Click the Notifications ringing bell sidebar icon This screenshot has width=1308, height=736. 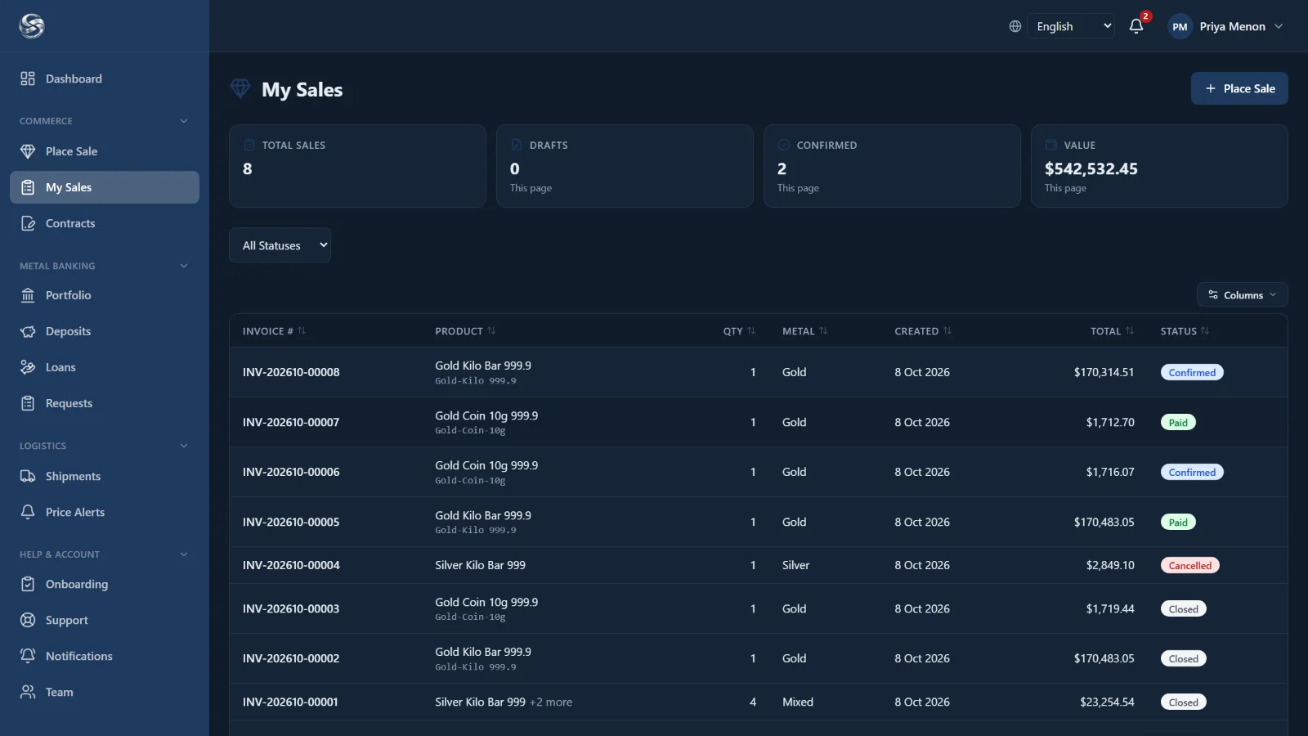(x=28, y=656)
